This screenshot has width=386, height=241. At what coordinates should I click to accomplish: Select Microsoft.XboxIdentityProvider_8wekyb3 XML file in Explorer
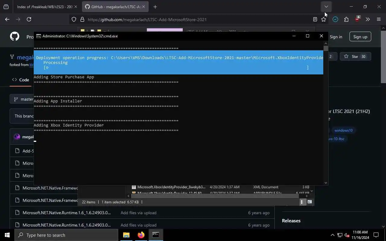[171, 187]
